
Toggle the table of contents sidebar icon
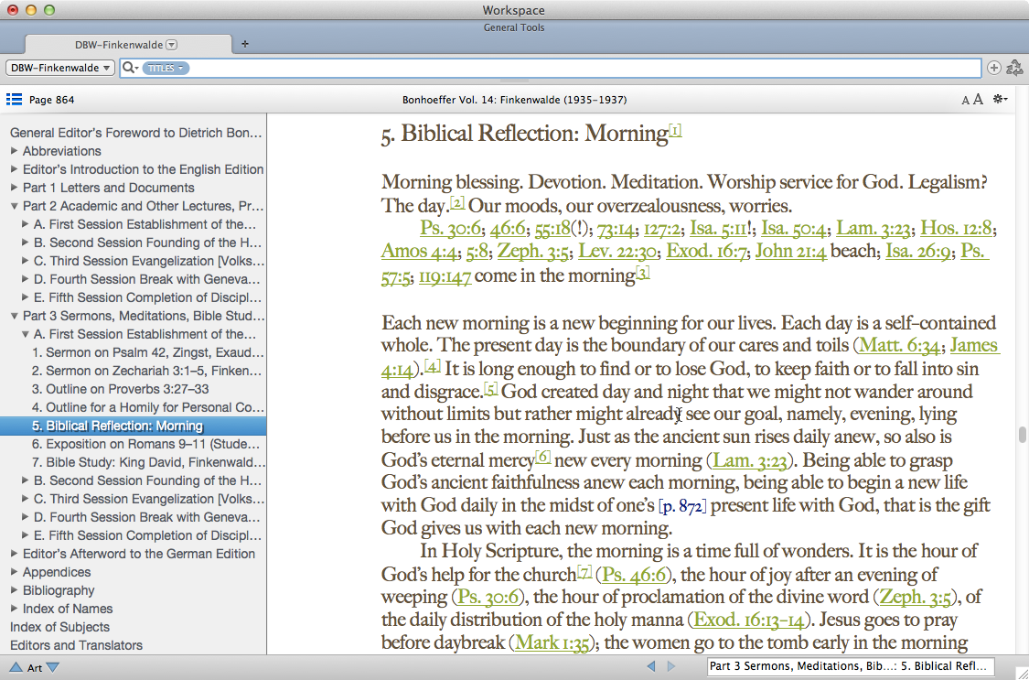point(14,99)
